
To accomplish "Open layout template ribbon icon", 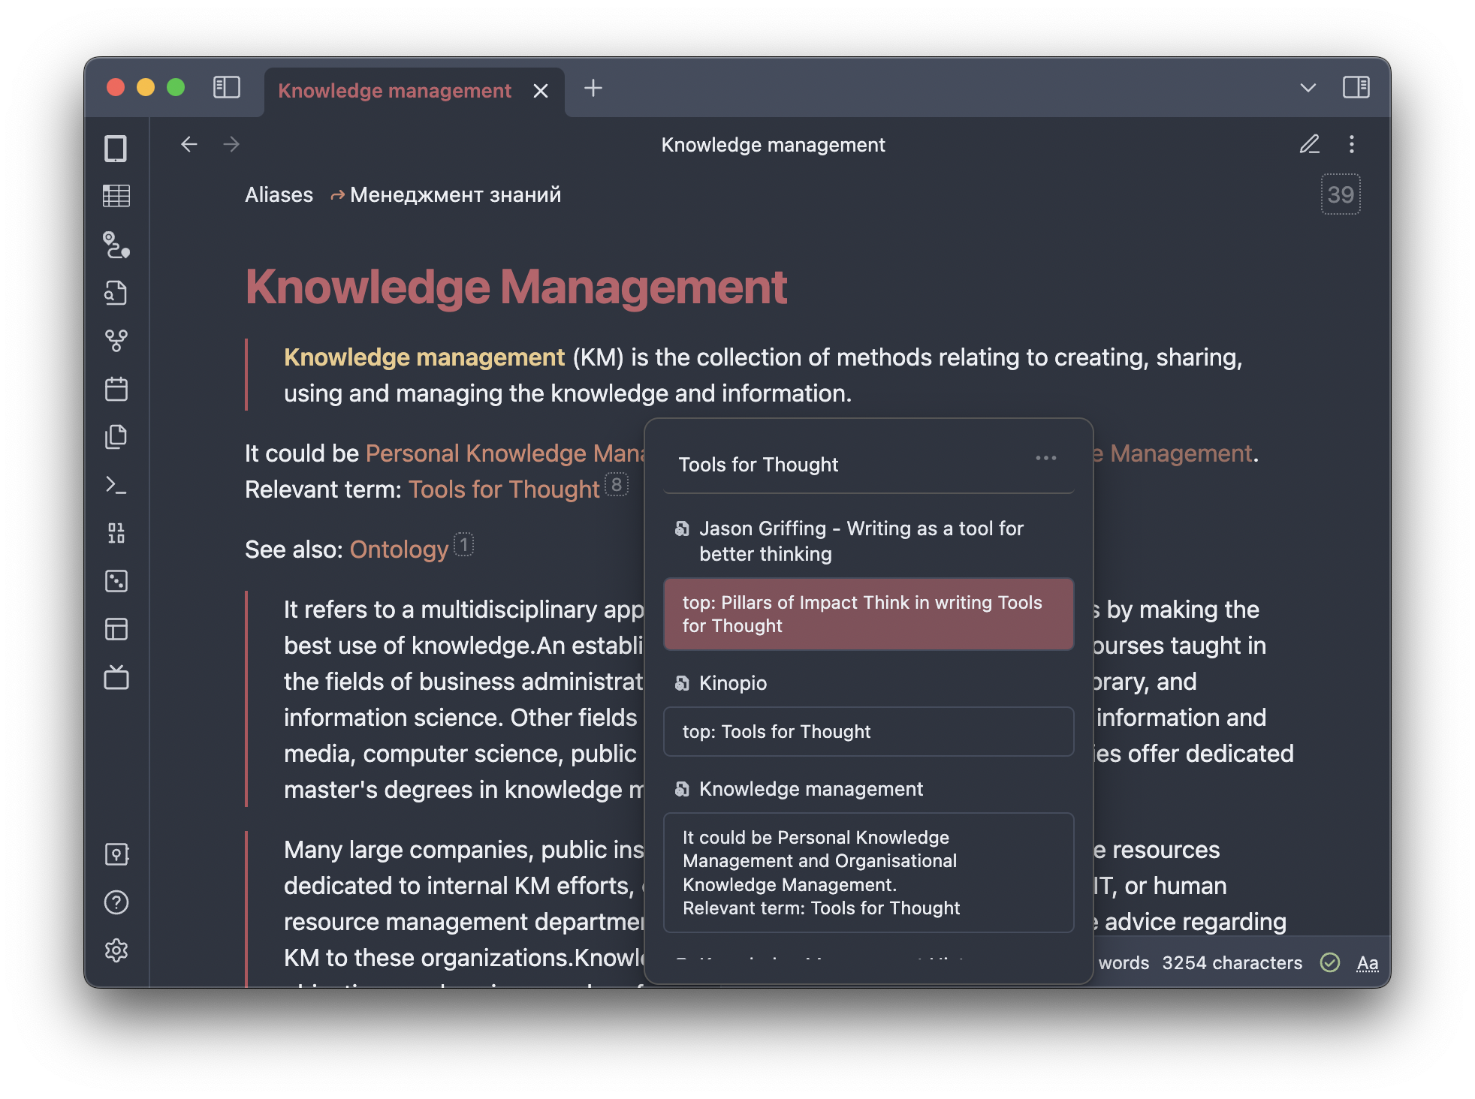I will pos(116,629).
